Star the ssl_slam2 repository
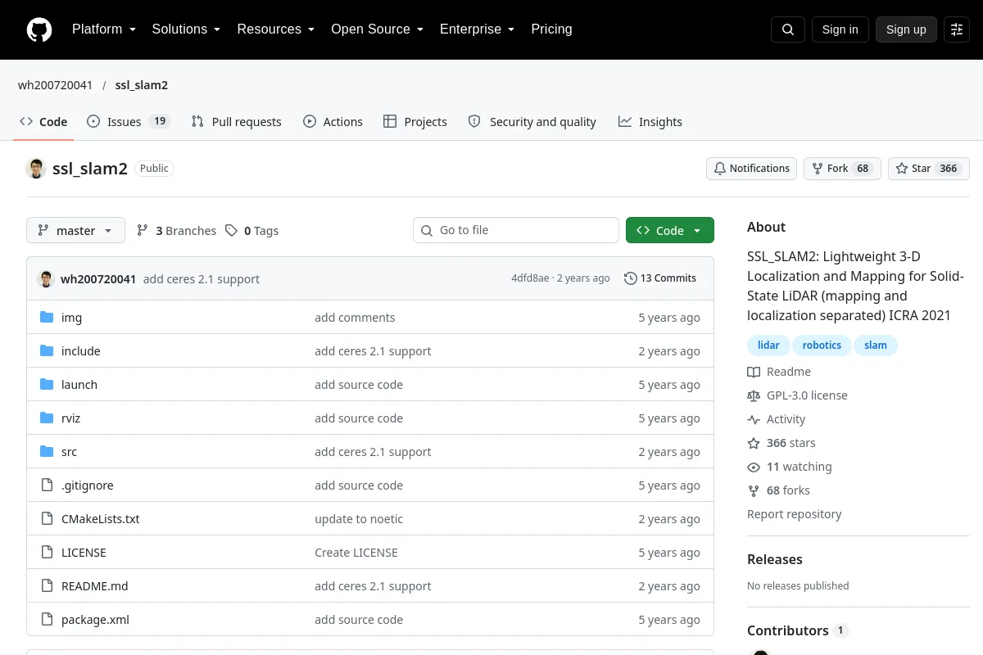 (x=929, y=169)
